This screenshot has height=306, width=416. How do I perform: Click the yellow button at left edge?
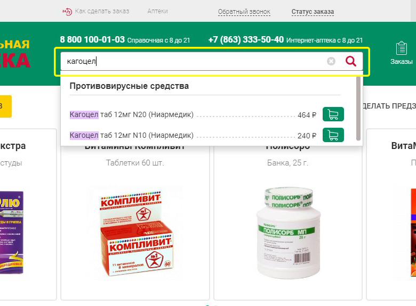coord(5,106)
